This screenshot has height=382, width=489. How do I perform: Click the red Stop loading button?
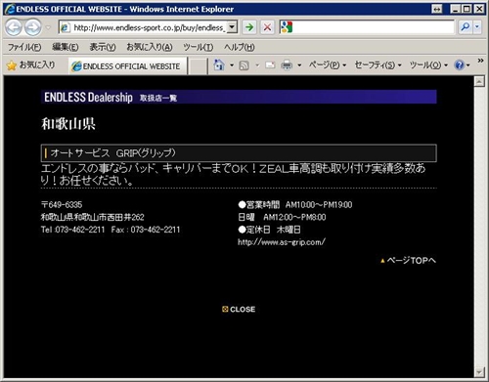[x=267, y=27]
